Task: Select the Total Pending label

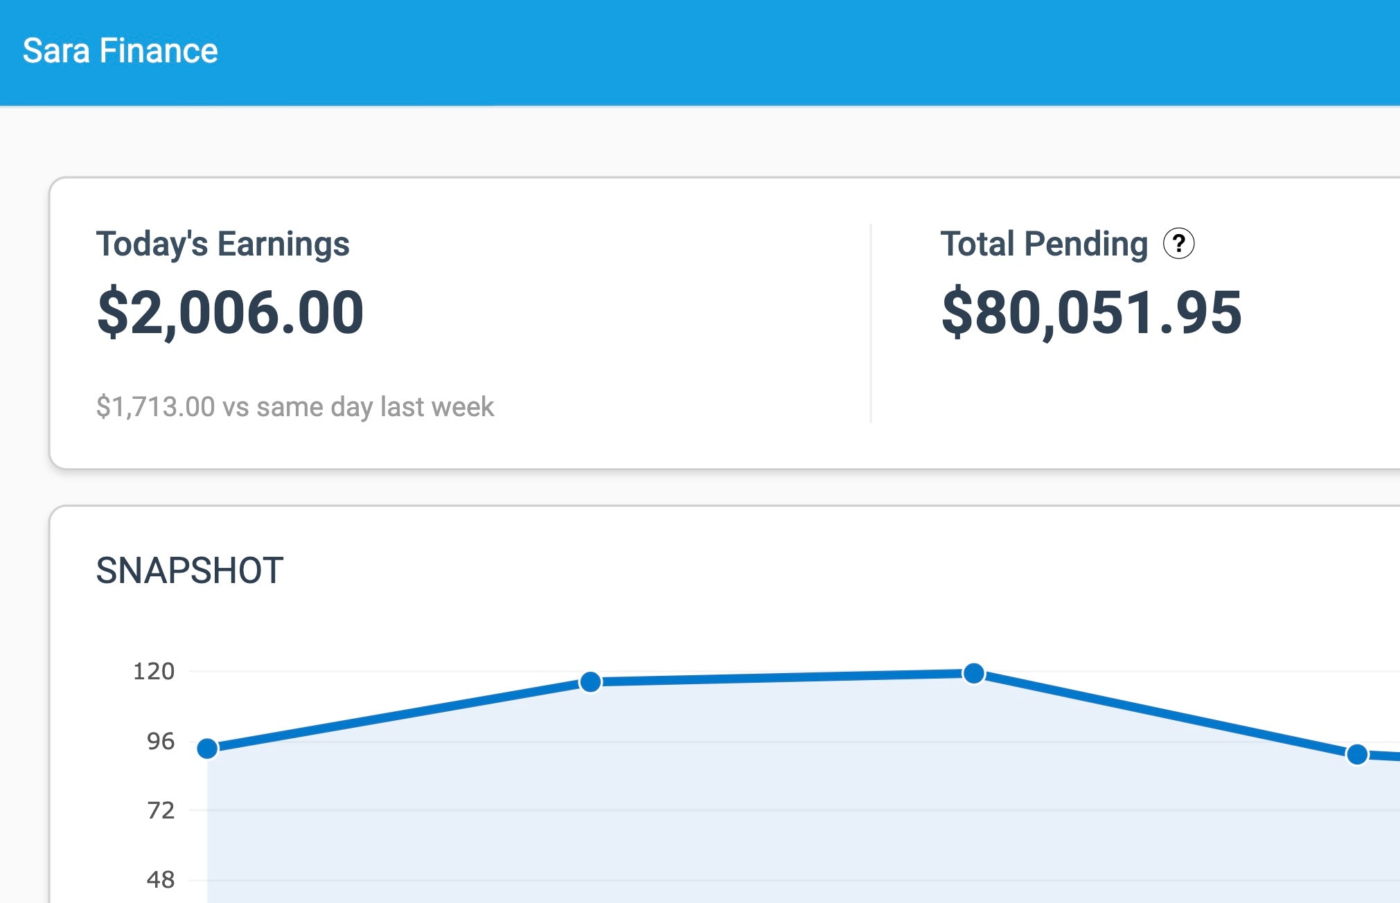Action: point(1044,244)
